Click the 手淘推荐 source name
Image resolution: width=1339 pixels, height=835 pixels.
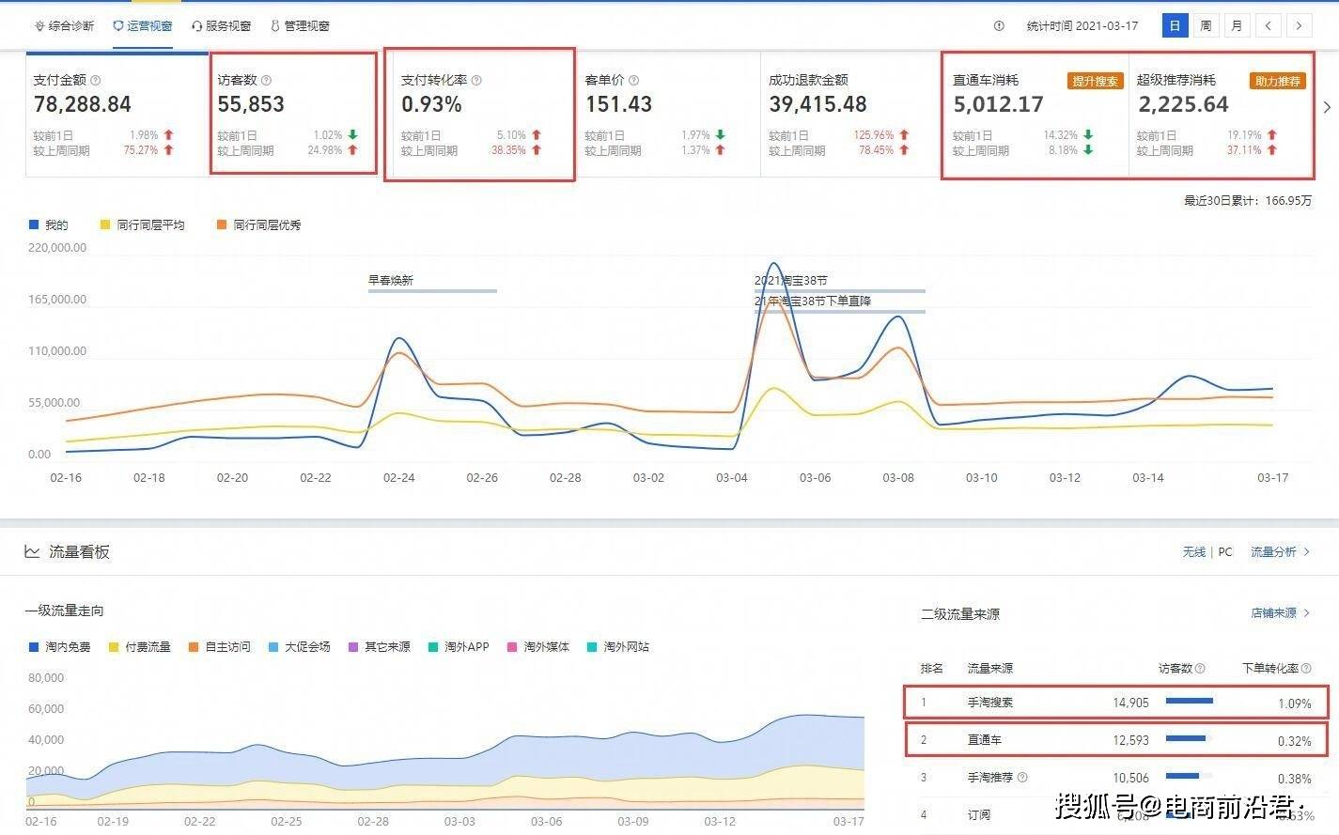pyautogui.click(x=990, y=778)
